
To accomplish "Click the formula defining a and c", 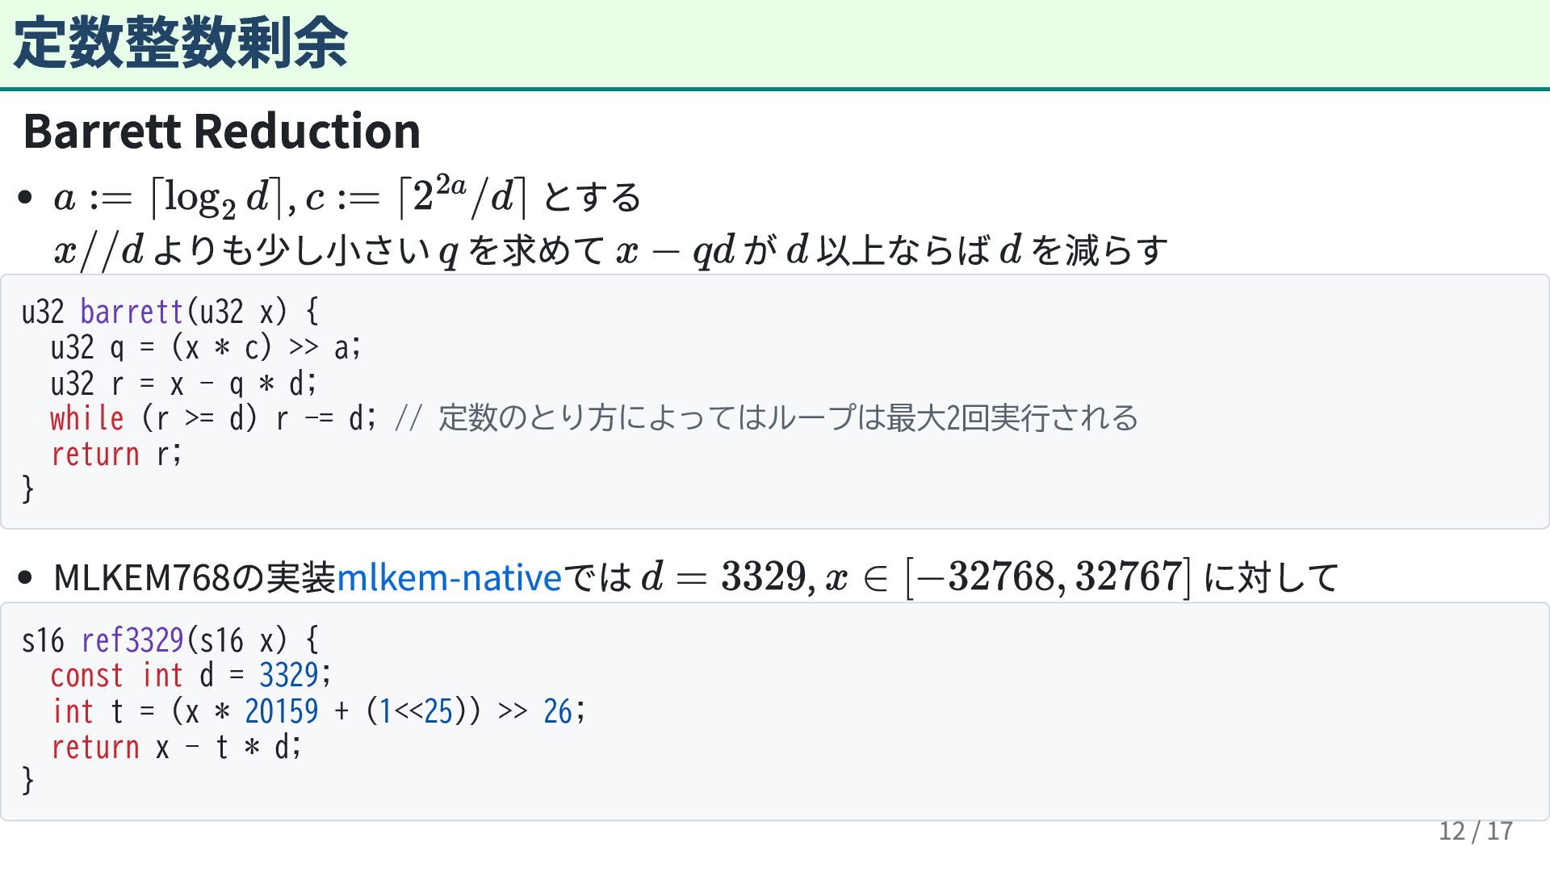I will point(291,197).
